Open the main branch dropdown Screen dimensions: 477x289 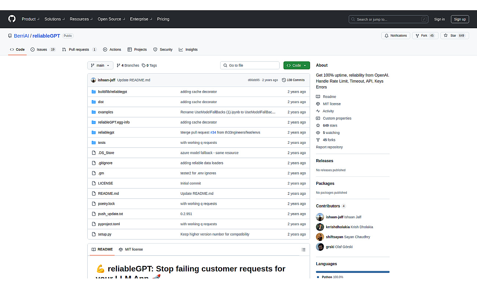100,65
